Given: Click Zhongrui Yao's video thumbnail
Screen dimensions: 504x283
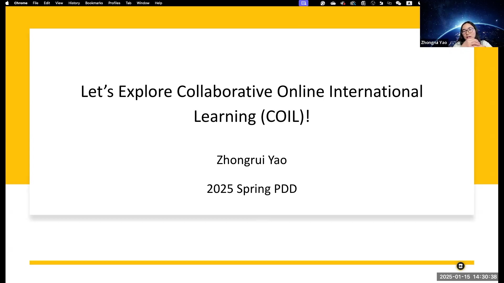Looking at the screenshot, I should coord(462,24).
